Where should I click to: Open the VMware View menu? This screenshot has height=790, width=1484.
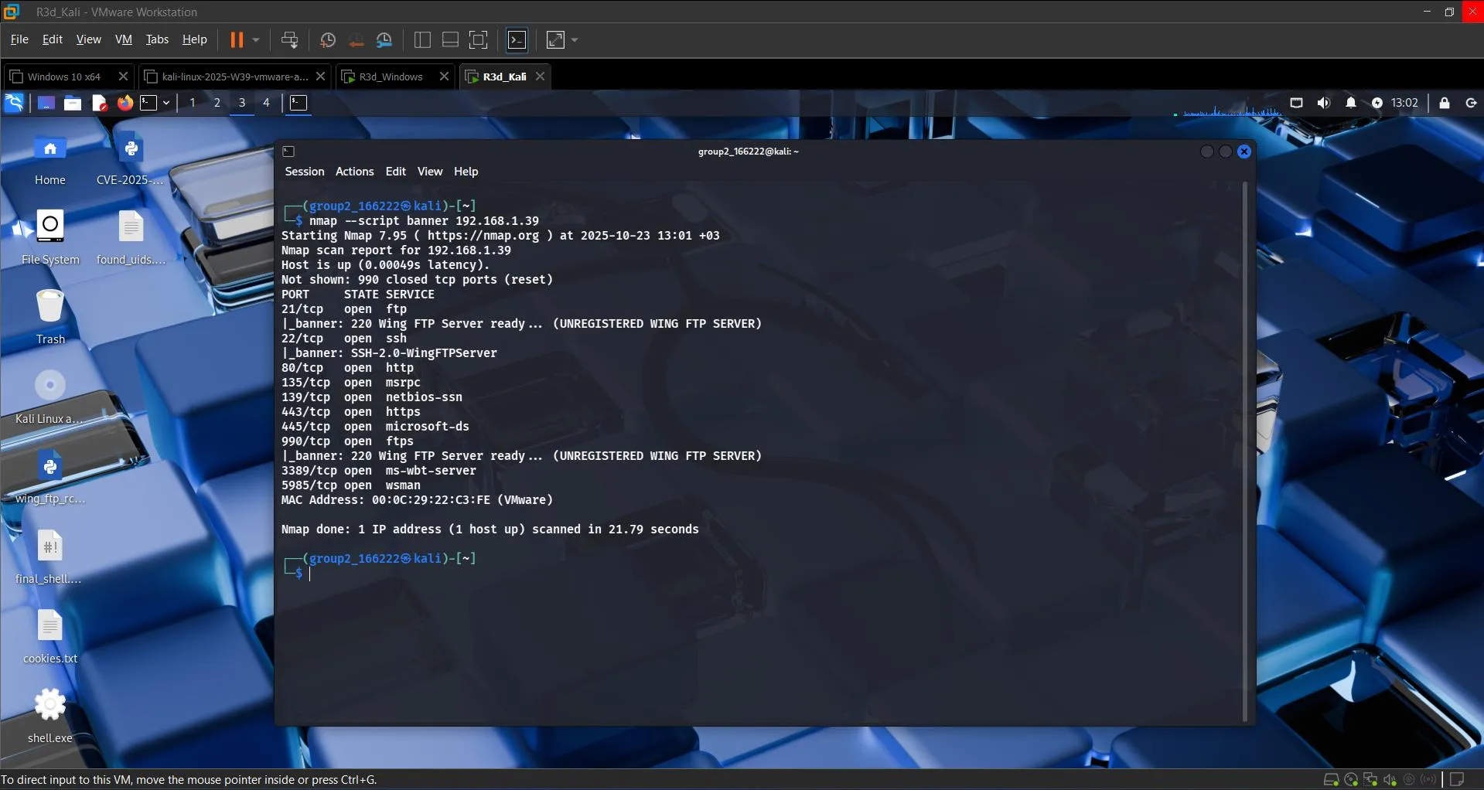[x=88, y=39]
